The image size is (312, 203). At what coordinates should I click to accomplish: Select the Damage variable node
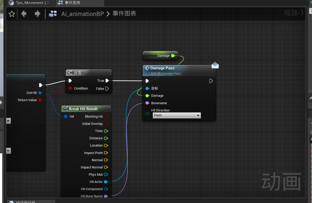point(161,56)
